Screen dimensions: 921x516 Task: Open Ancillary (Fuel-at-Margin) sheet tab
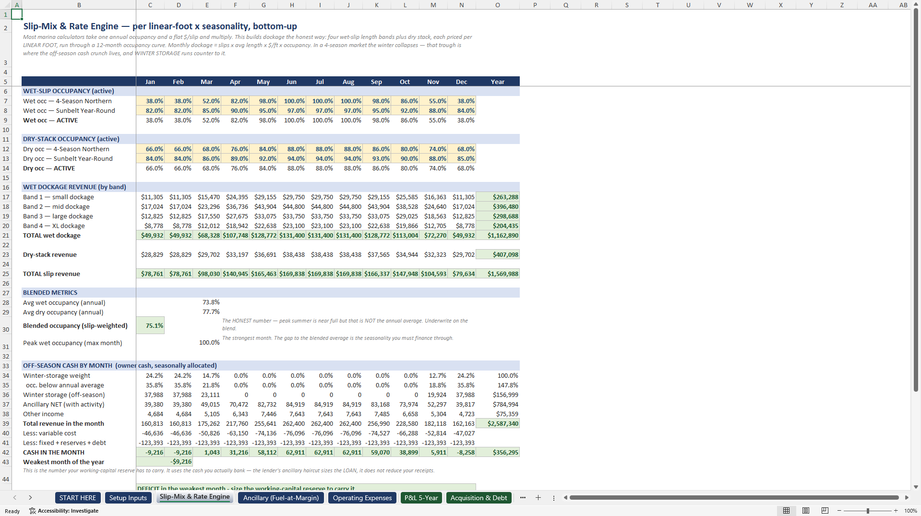pos(281,498)
